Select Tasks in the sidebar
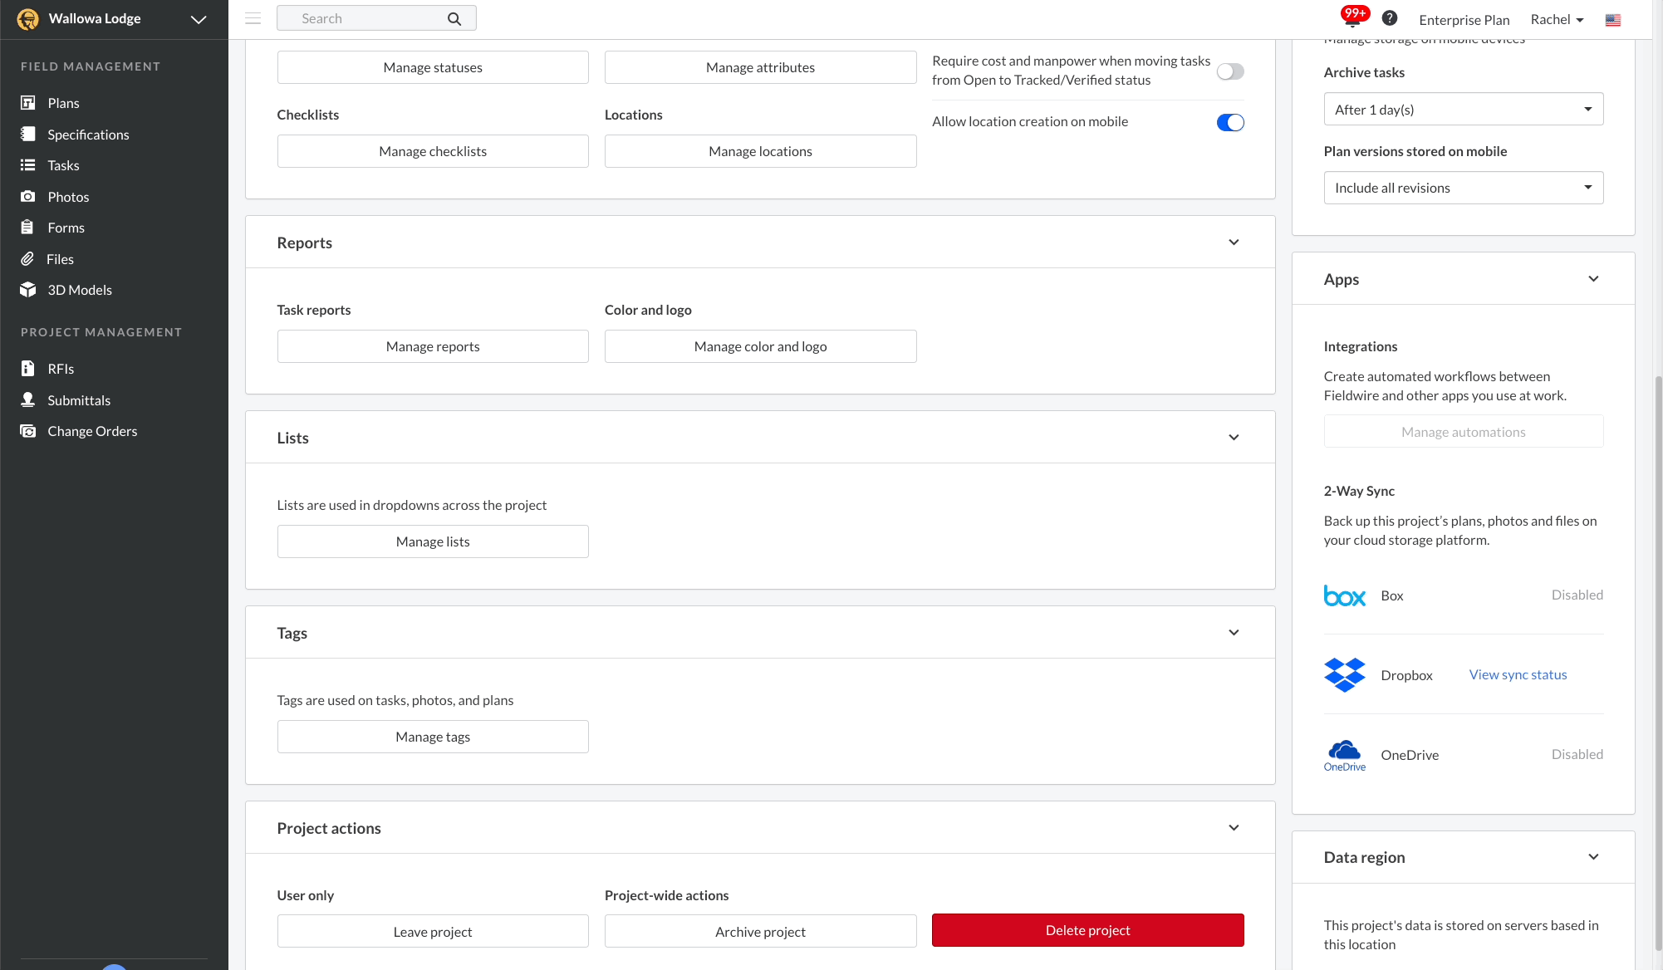 63,165
